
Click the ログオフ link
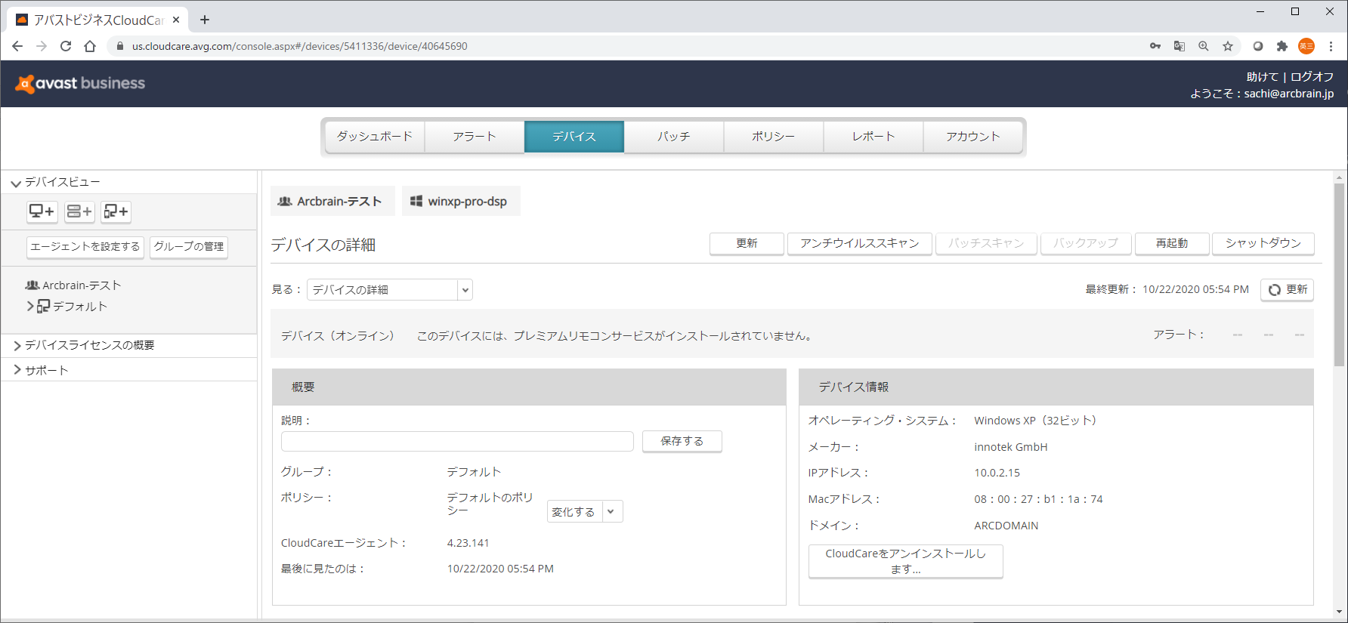[1312, 77]
